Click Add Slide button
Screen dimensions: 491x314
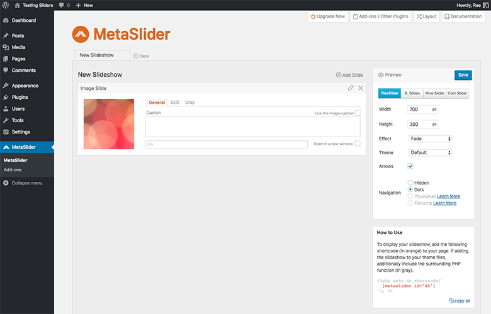tap(349, 75)
